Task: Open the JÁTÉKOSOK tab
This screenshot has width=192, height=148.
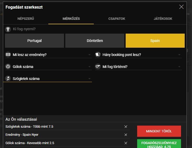Action: pos(163,19)
